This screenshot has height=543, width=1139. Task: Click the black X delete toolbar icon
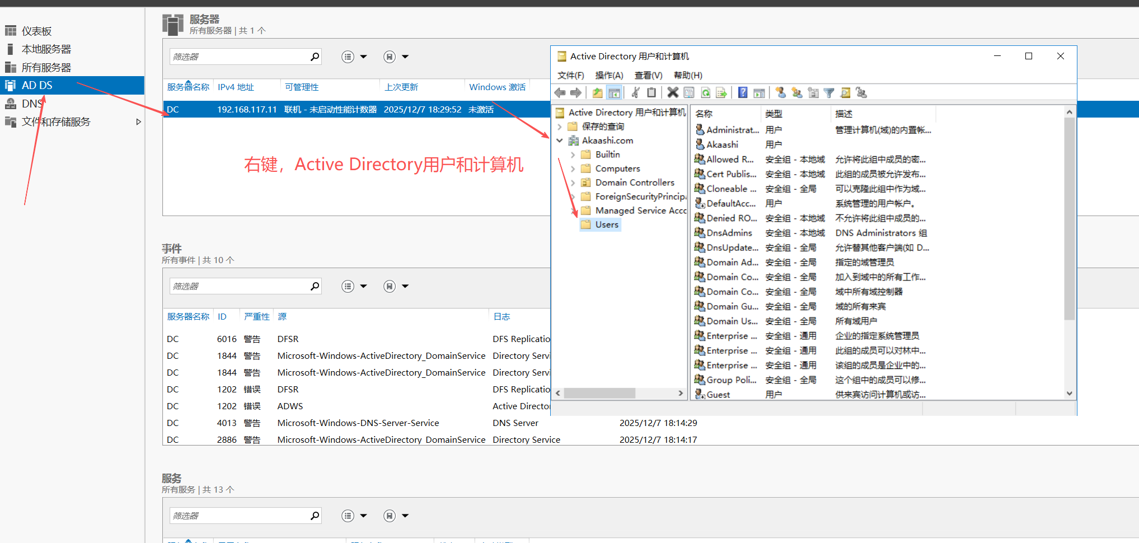point(673,93)
